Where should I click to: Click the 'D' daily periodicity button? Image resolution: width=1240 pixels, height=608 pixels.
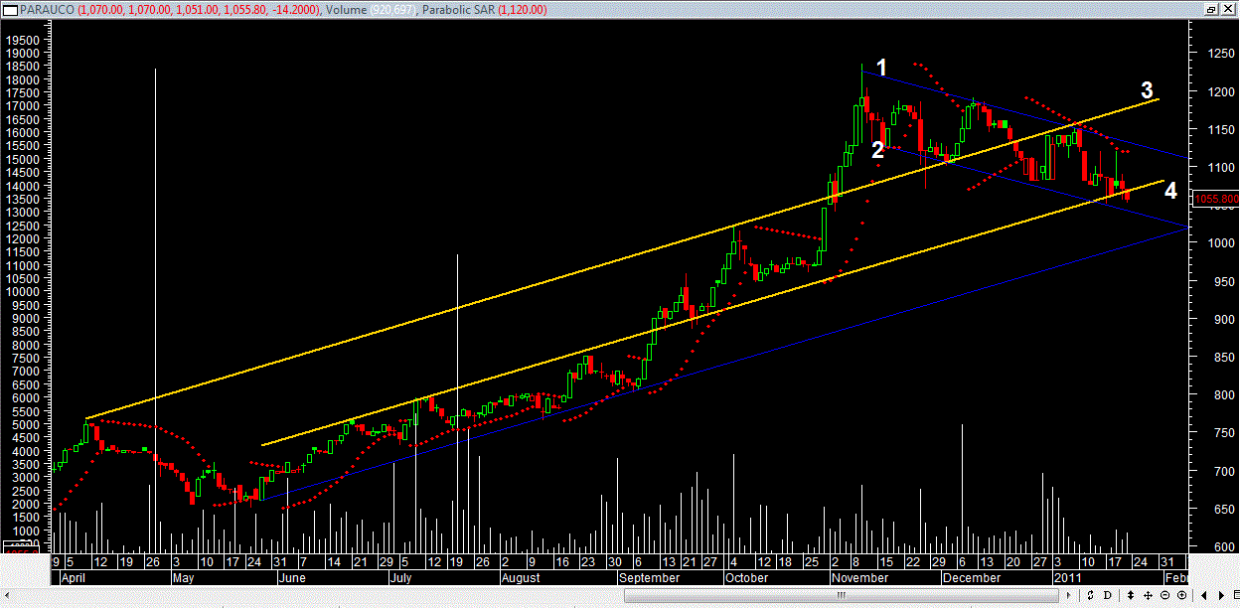tap(1107, 595)
